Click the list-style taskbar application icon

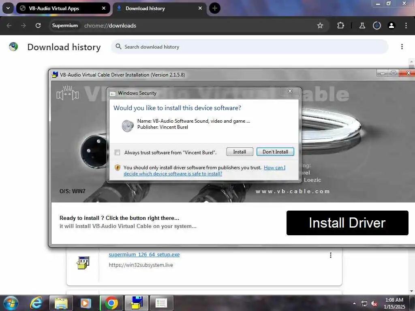[161, 303]
